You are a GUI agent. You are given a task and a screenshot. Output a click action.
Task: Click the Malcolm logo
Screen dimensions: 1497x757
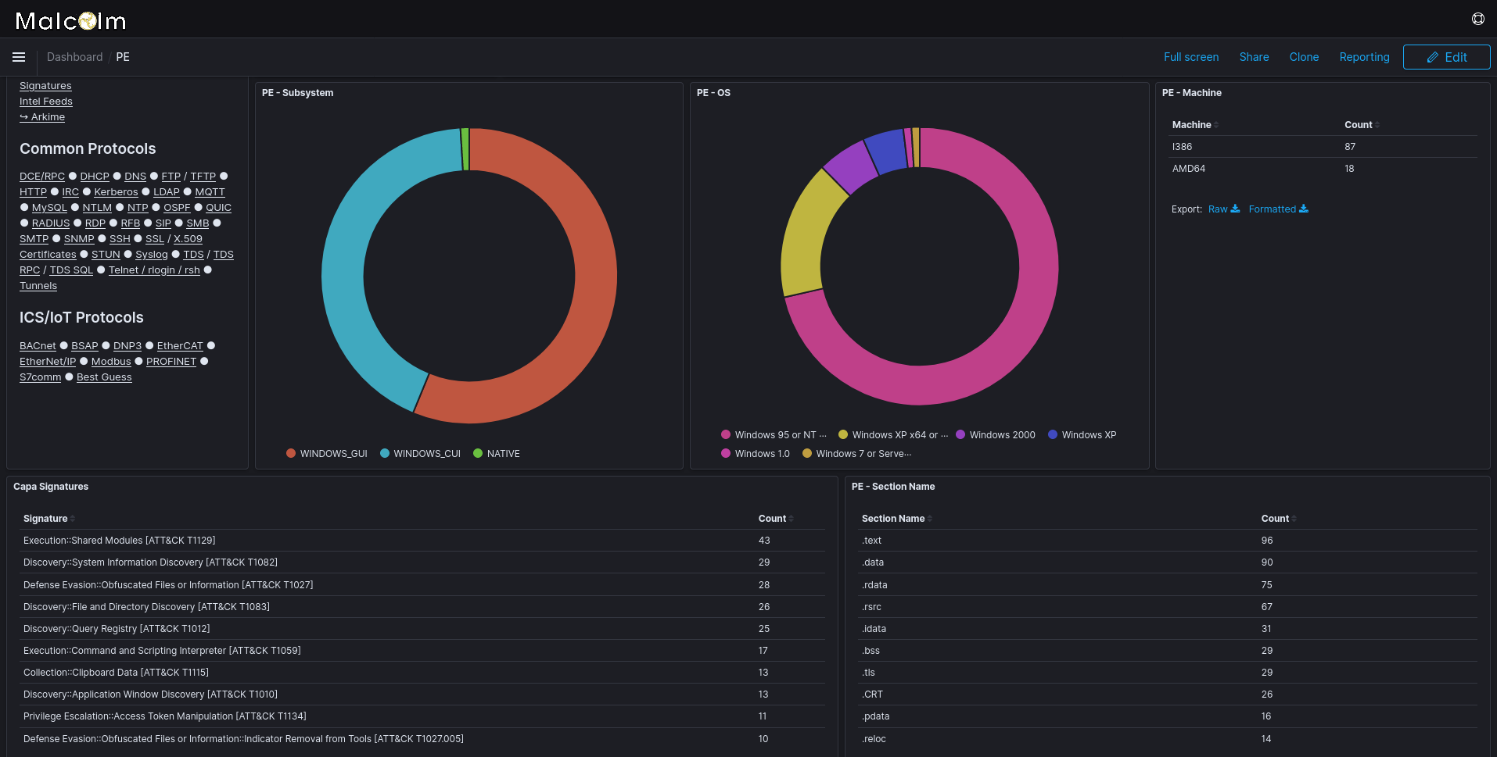pos(70,20)
